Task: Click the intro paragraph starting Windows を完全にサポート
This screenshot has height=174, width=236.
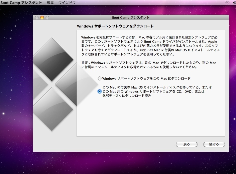Action: click(150, 46)
